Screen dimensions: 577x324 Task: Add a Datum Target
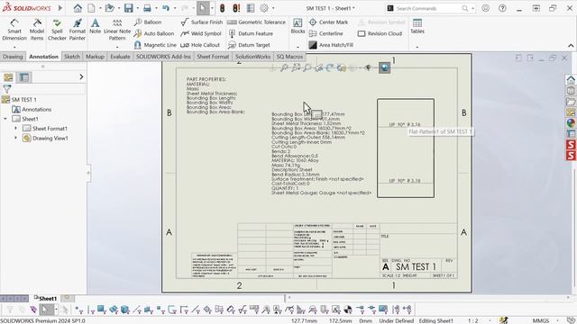249,45
